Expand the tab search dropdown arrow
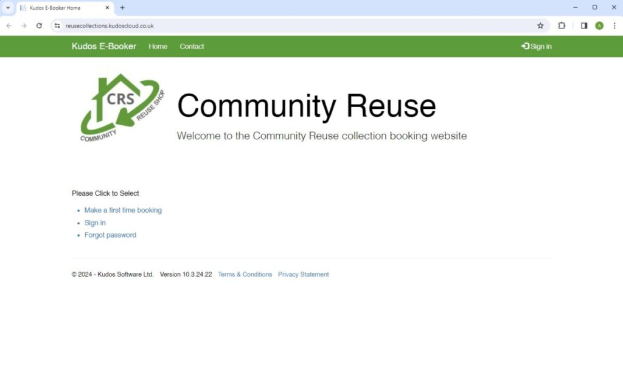This screenshot has width=623, height=383. click(x=8, y=8)
